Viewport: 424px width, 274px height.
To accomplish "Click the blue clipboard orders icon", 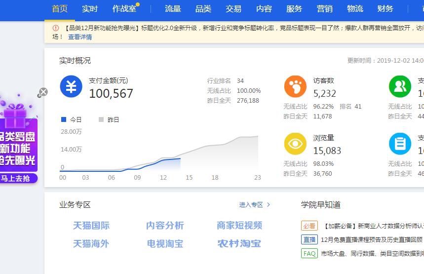I will pos(400,144).
